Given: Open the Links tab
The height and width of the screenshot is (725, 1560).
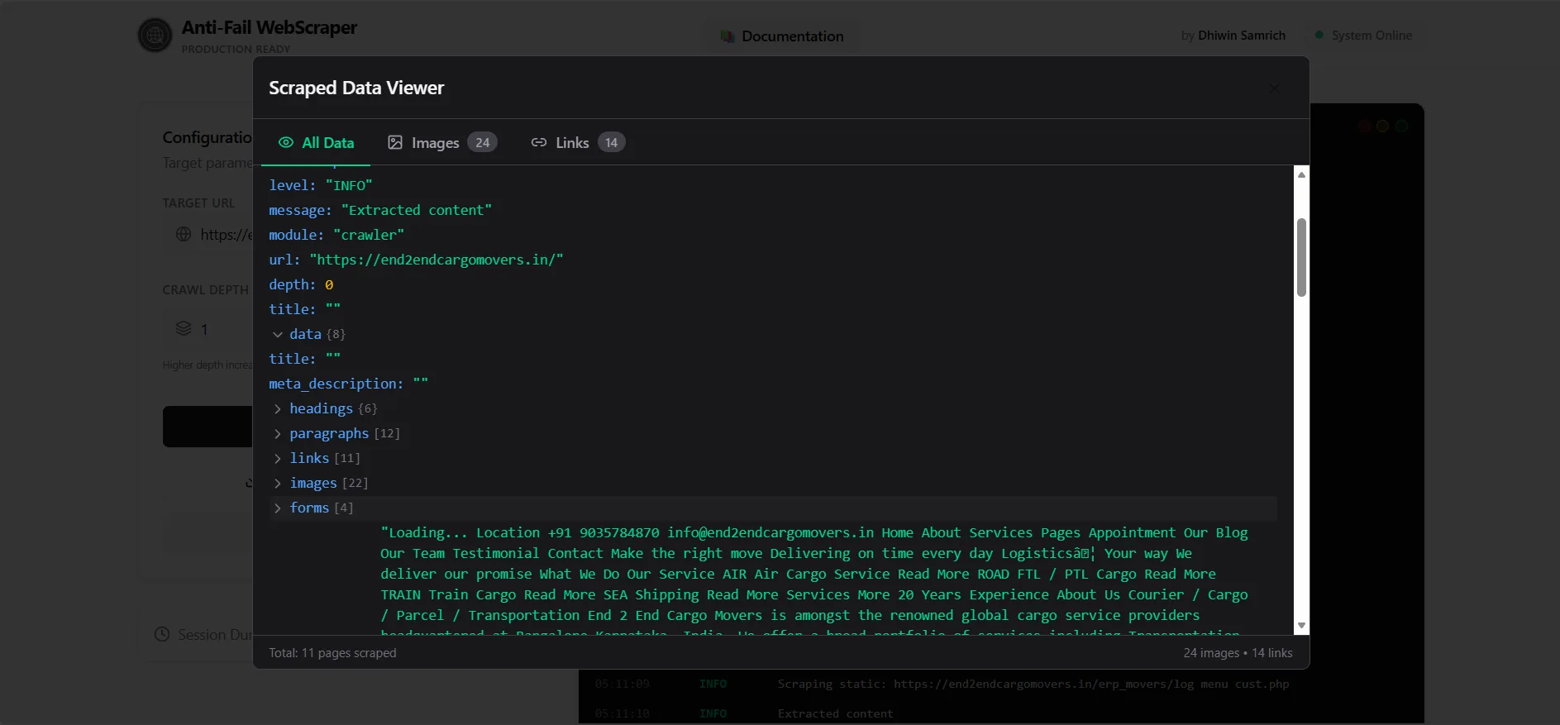Looking at the screenshot, I should [x=577, y=142].
